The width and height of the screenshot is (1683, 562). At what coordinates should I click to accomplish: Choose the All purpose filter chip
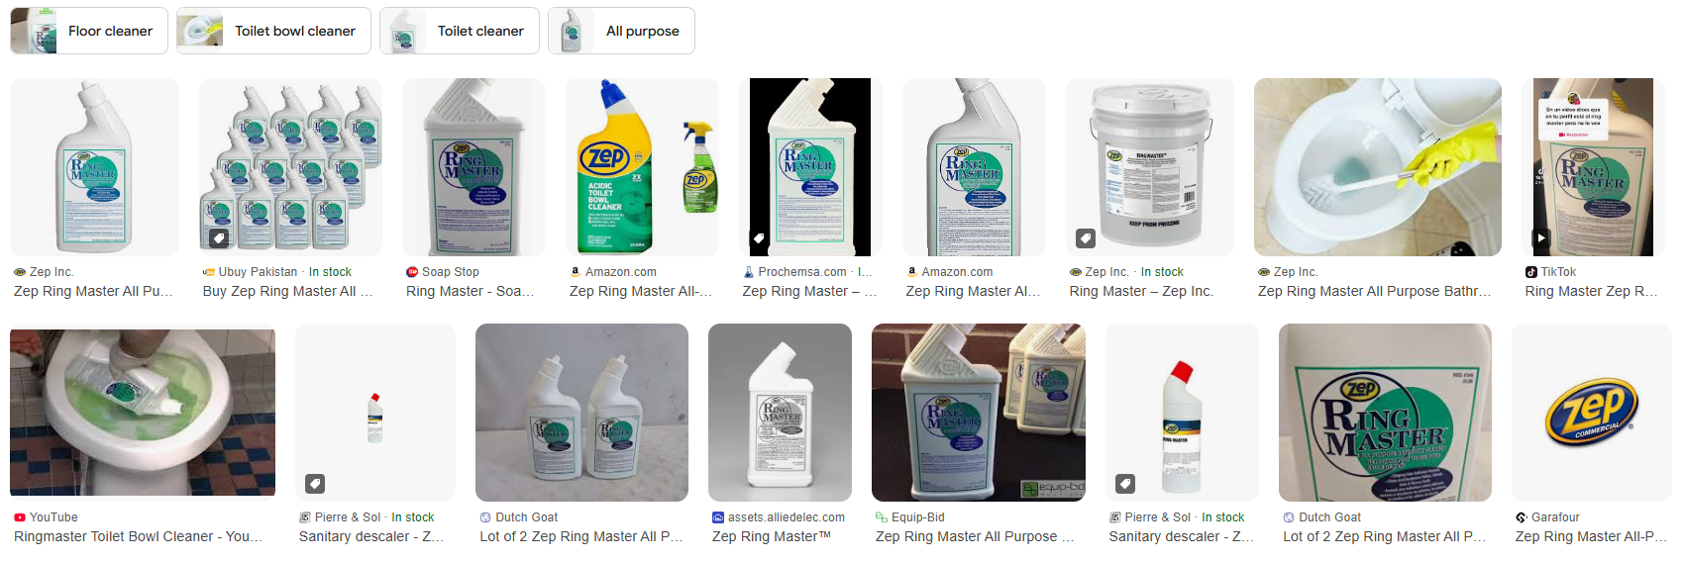point(621,31)
